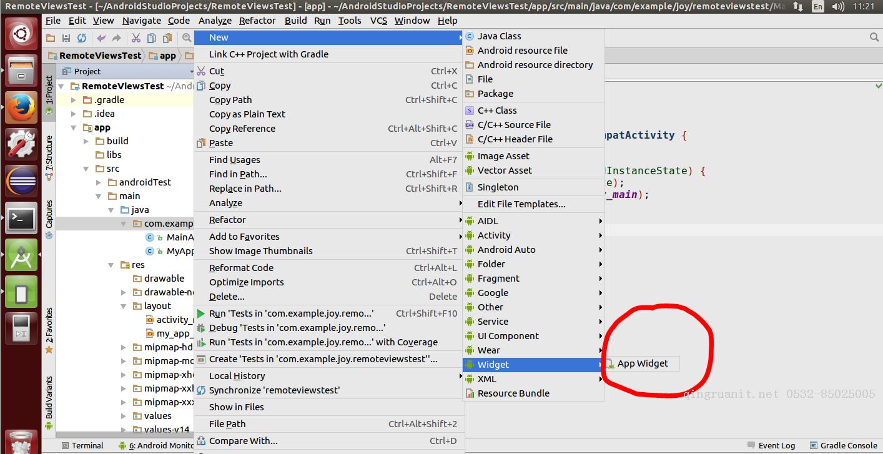Screen dimensions: 883x454
Task: Click the Open folder toolbar icon
Action: tap(51, 38)
